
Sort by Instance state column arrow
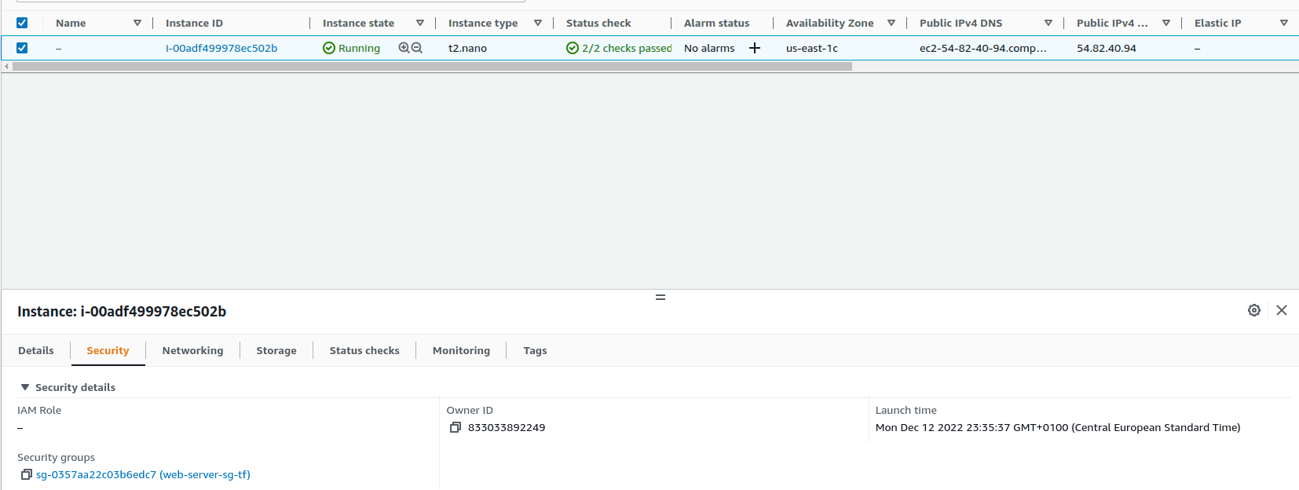[x=420, y=23]
